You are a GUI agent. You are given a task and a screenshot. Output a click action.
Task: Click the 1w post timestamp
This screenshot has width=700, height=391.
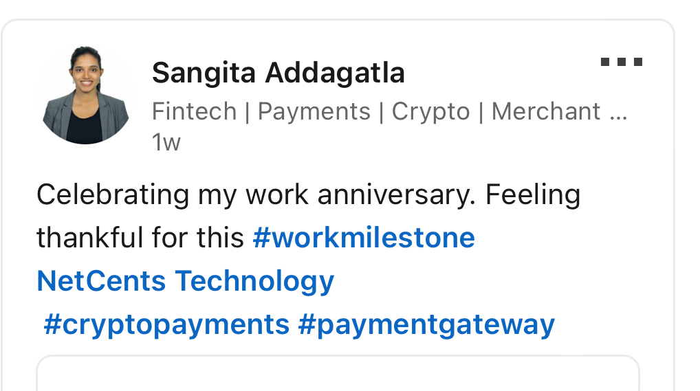pos(166,142)
